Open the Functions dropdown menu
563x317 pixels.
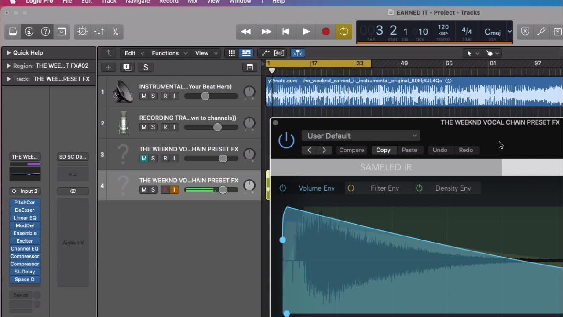pyautogui.click(x=169, y=53)
